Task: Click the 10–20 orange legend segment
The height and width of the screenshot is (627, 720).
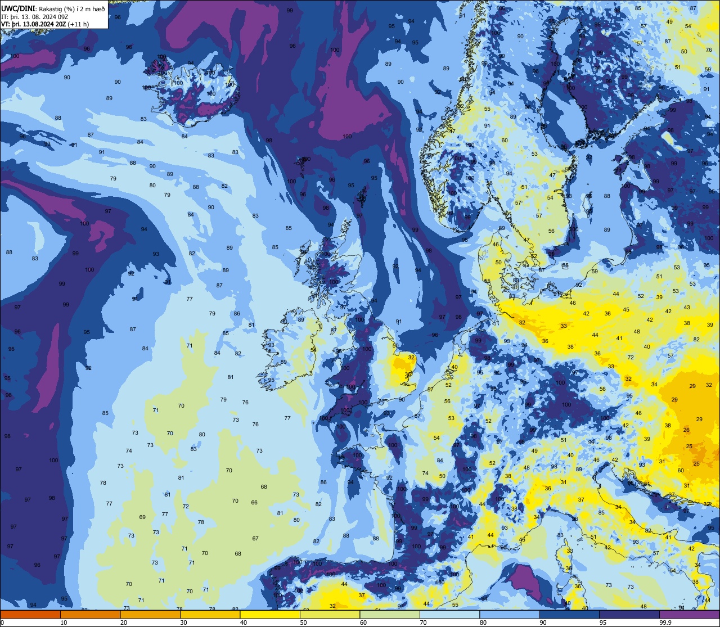Action: [90, 615]
